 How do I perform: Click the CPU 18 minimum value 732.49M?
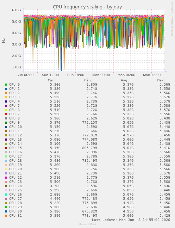click(89, 161)
